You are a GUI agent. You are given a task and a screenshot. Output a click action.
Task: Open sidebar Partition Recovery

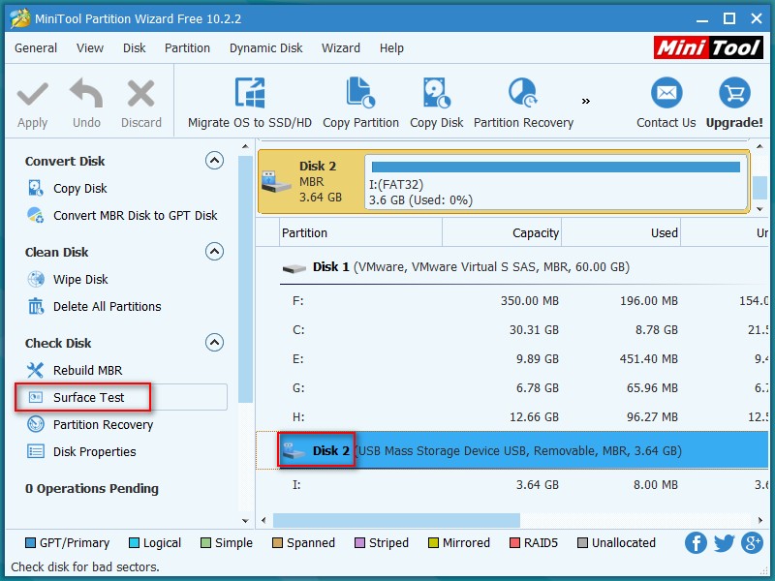click(103, 424)
